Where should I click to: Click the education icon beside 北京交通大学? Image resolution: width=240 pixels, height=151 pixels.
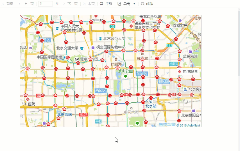tap(82, 48)
